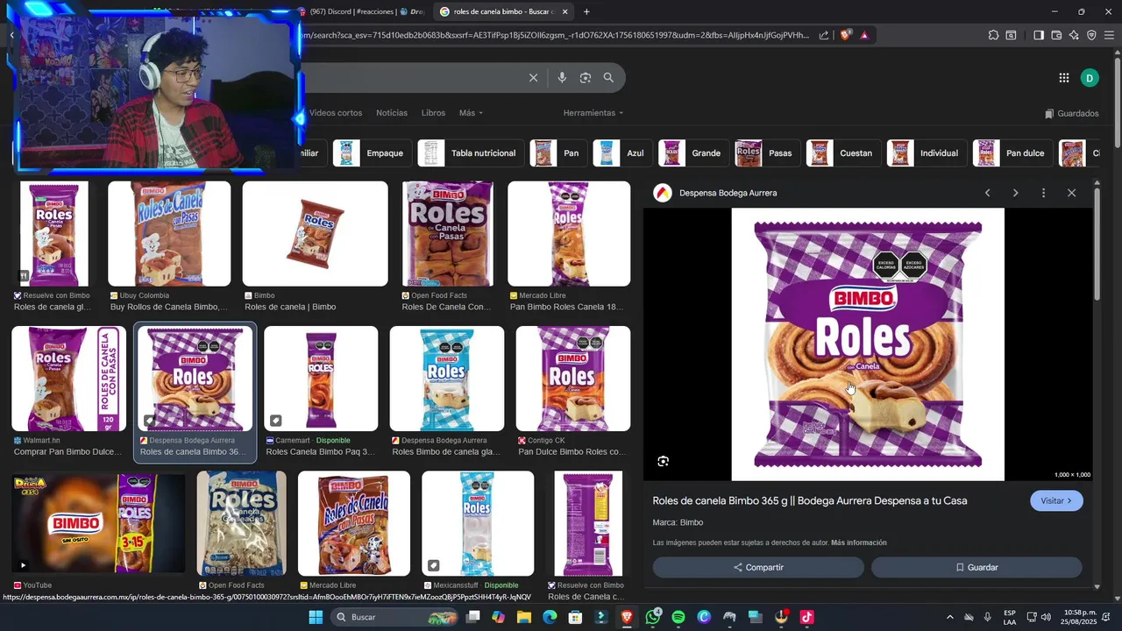
Task: Open TikTok app from taskbar
Action: pos(806,617)
